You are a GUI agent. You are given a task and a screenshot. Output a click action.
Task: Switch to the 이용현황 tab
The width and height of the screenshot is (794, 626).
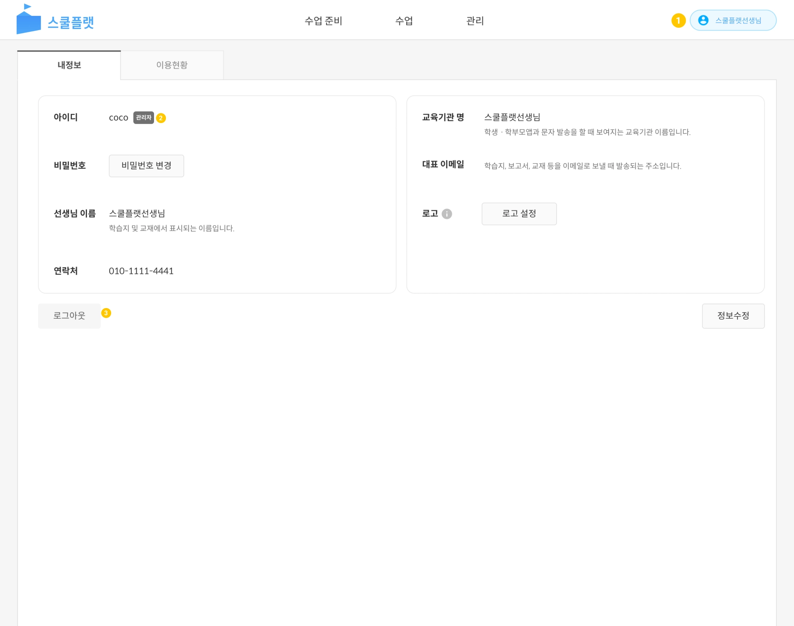coord(172,65)
